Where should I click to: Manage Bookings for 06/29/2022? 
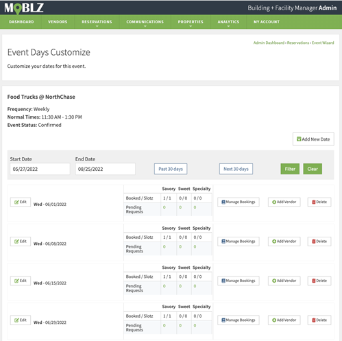click(239, 320)
